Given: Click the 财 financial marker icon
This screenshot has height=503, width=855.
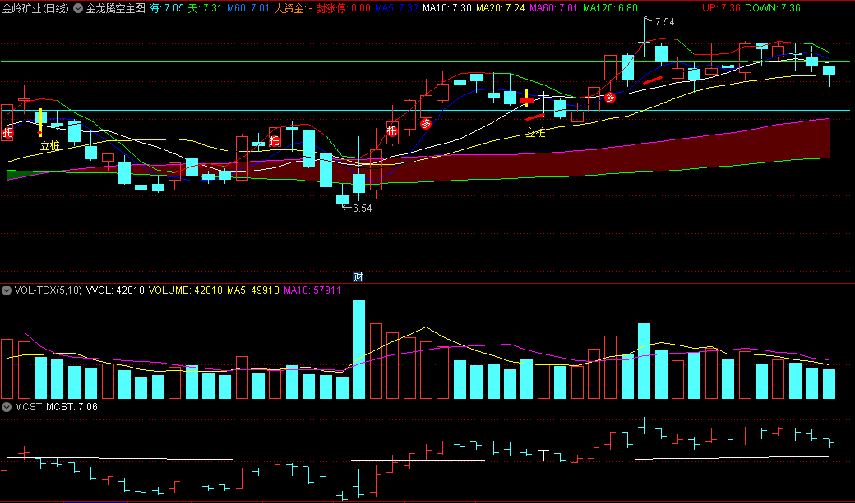Looking at the screenshot, I should pyautogui.click(x=358, y=277).
